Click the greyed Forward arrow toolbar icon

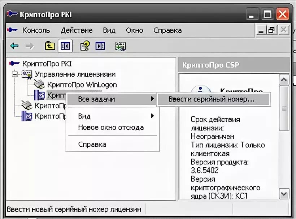coord(30,46)
